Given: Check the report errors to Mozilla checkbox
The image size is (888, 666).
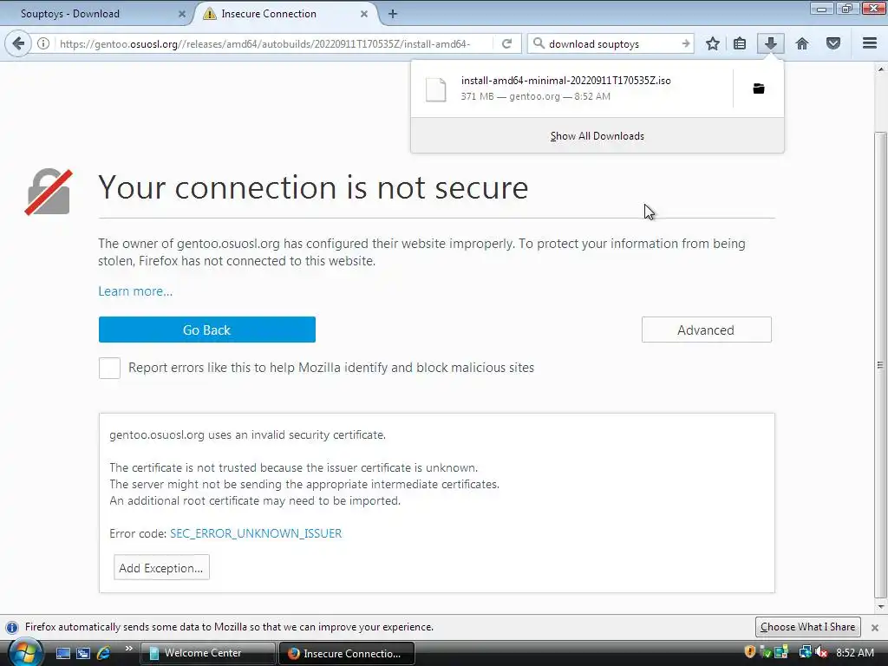Looking at the screenshot, I should [109, 368].
